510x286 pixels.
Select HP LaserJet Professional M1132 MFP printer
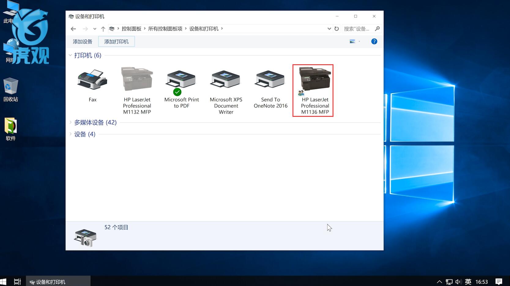coord(137,91)
